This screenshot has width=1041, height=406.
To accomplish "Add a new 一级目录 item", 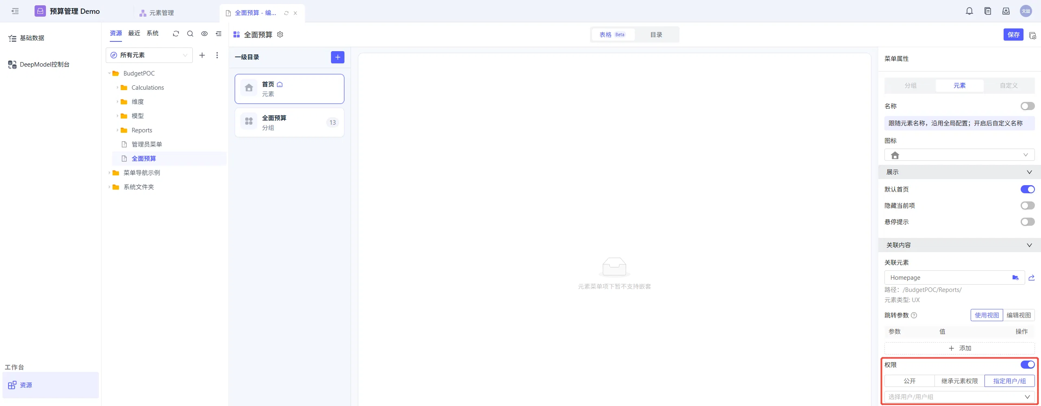I will click(x=338, y=57).
